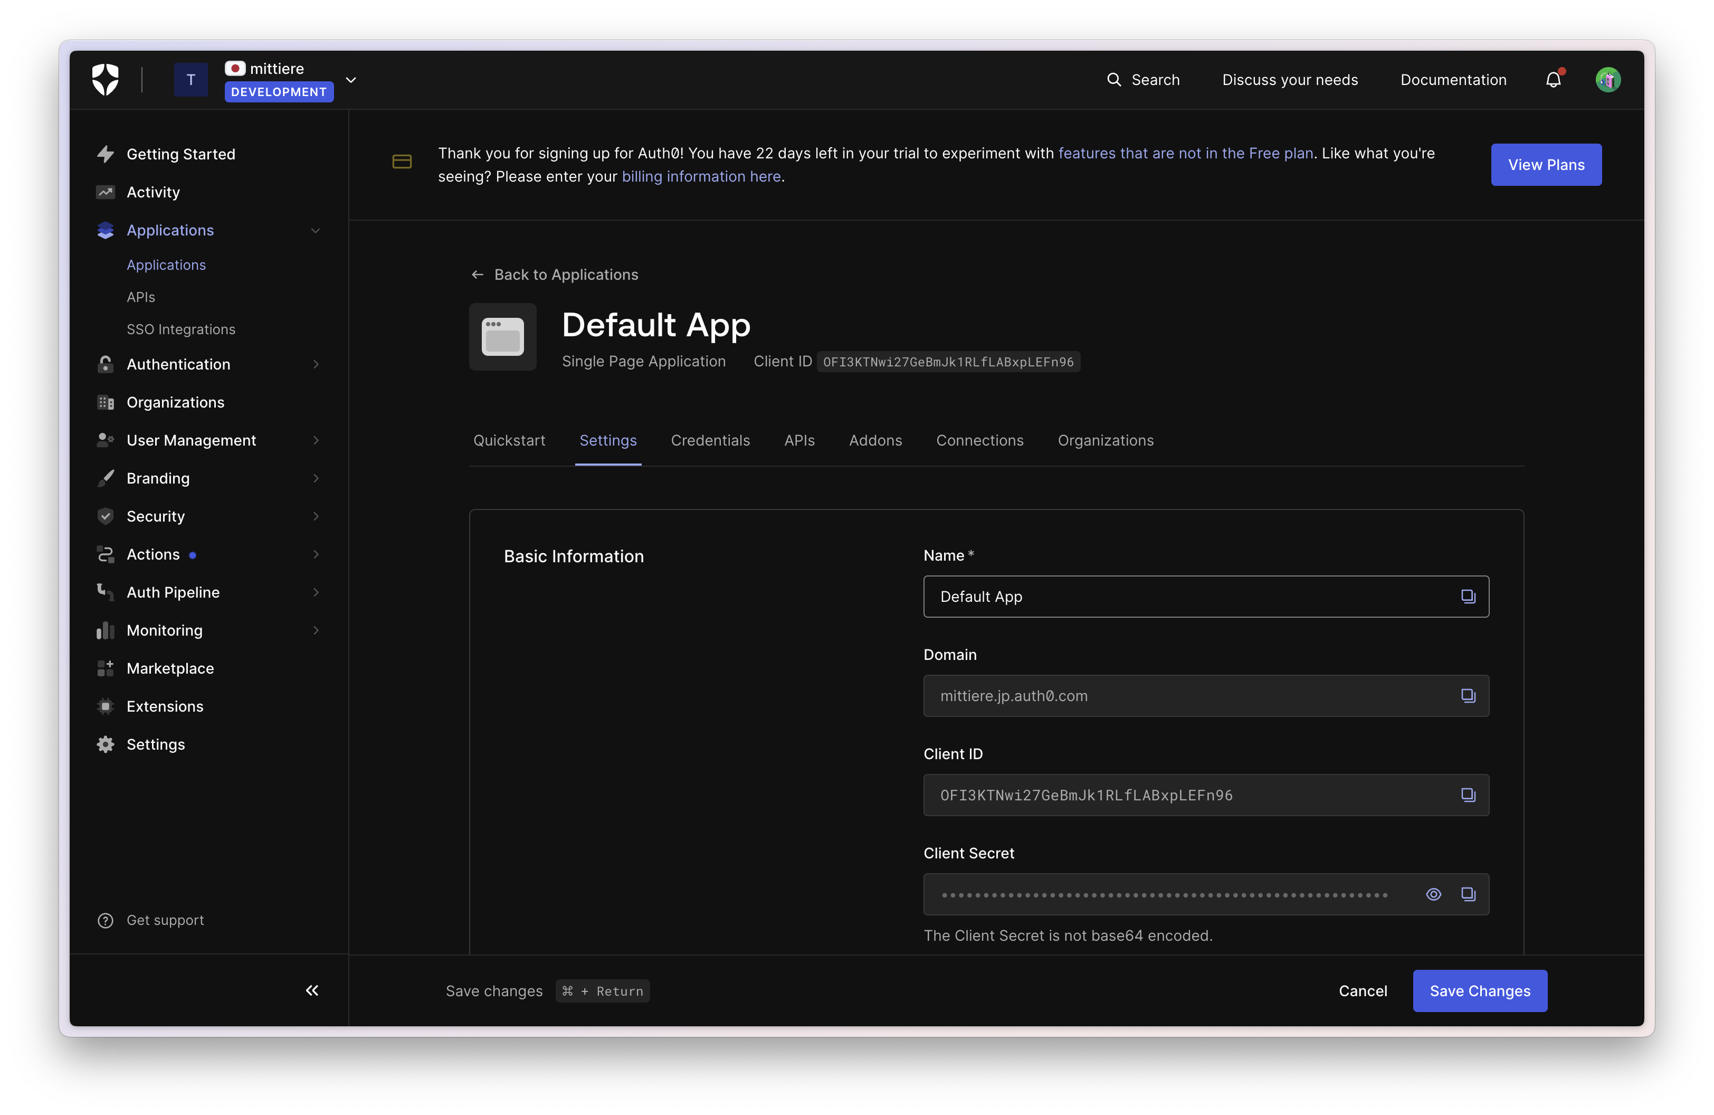
Task: Open the Connections tab
Action: click(x=979, y=440)
